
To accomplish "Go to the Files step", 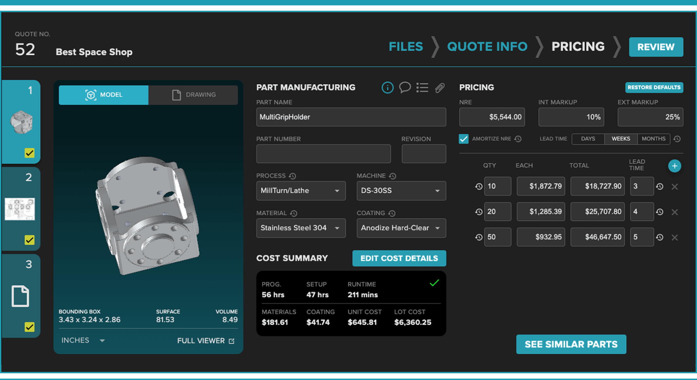I will tap(406, 47).
